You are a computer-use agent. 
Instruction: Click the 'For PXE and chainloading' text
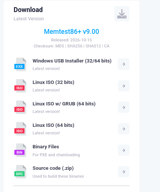pyautogui.click(x=56, y=155)
